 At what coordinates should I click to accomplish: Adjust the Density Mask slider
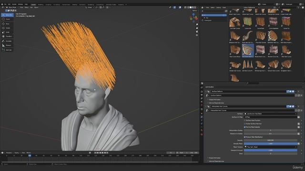tap(271, 143)
